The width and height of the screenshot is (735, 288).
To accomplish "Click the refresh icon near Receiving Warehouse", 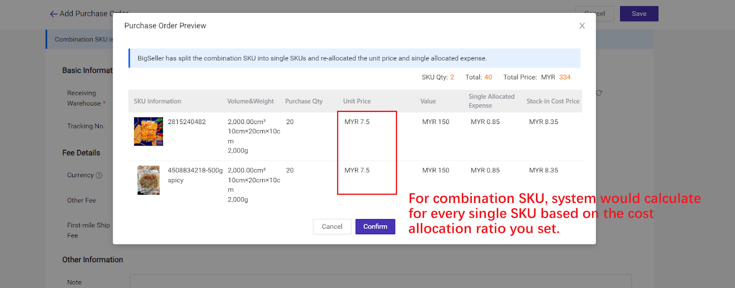I will [599, 93].
